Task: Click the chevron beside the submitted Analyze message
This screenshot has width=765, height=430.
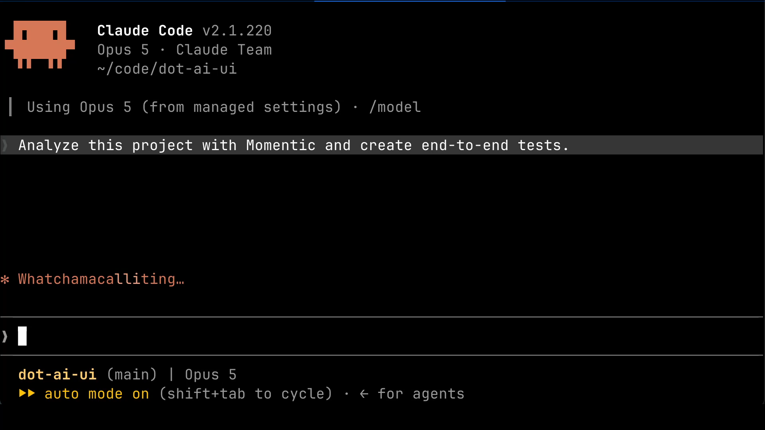Action: pos(5,145)
